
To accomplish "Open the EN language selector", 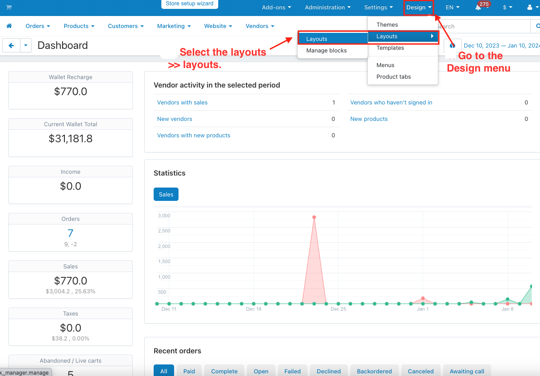I will [452, 8].
